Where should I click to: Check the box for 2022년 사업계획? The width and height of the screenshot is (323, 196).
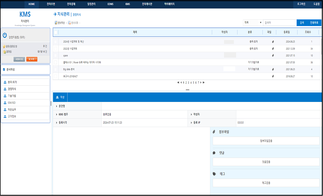pyautogui.click(x=56, y=49)
